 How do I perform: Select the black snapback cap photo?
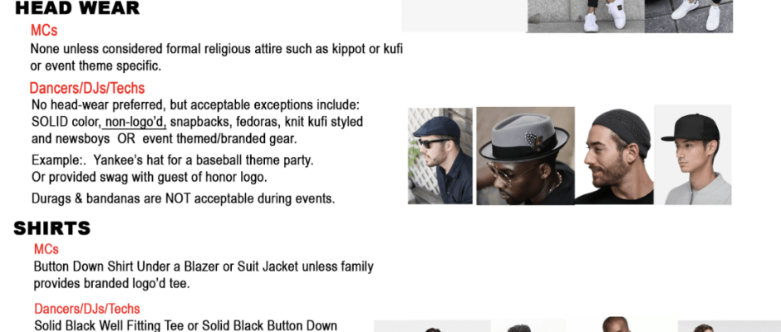pos(693,155)
